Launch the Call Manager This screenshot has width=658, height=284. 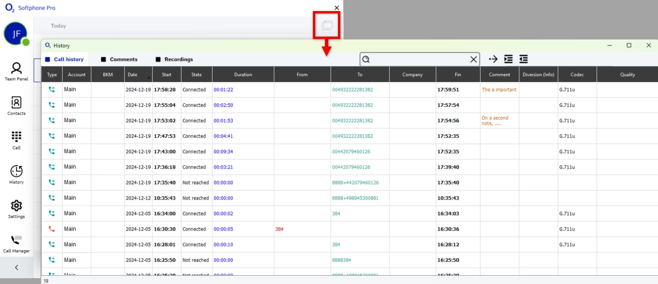(16, 243)
